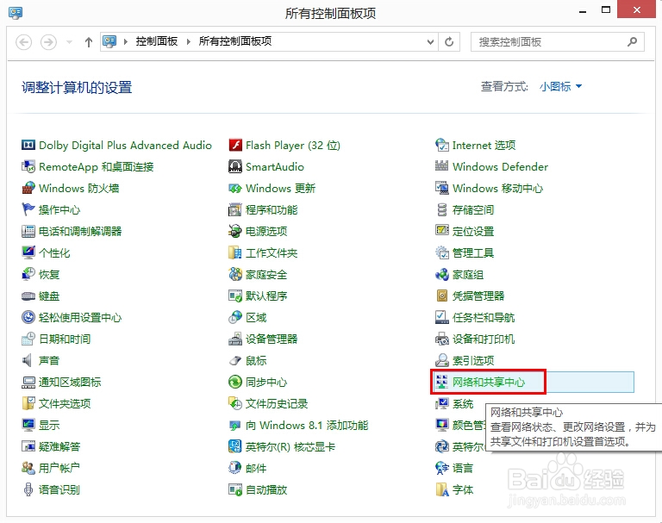Click the 个性化 icon
Screen dimensions: 662x523
[28, 252]
